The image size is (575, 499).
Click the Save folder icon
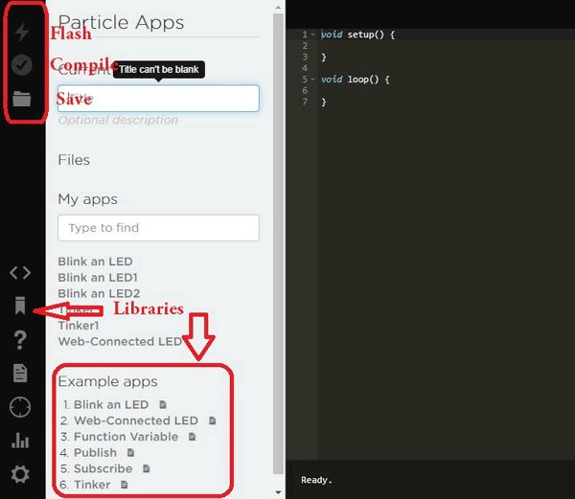pos(21,99)
